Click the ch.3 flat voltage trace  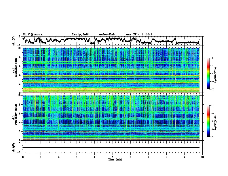pos(111,147)
